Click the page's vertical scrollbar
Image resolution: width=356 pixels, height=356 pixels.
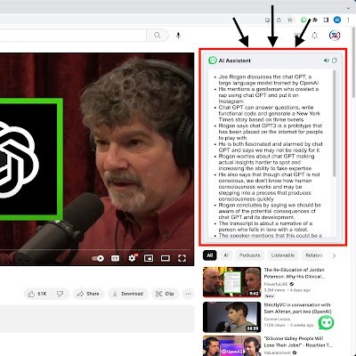pyautogui.click(x=353, y=62)
